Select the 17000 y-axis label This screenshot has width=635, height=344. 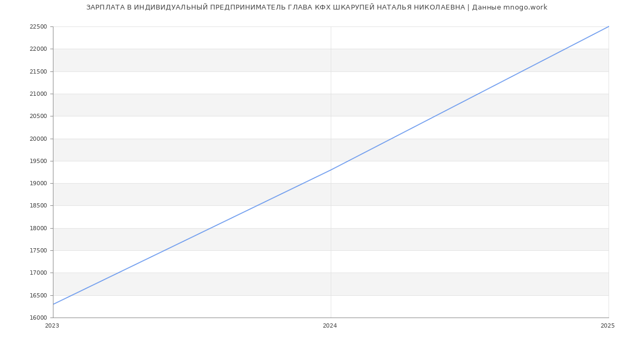pyautogui.click(x=38, y=273)
